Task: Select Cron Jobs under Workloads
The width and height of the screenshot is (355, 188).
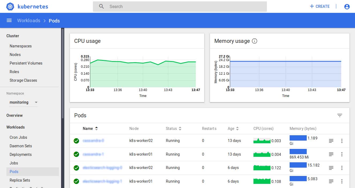Action: tap(18, 137)
